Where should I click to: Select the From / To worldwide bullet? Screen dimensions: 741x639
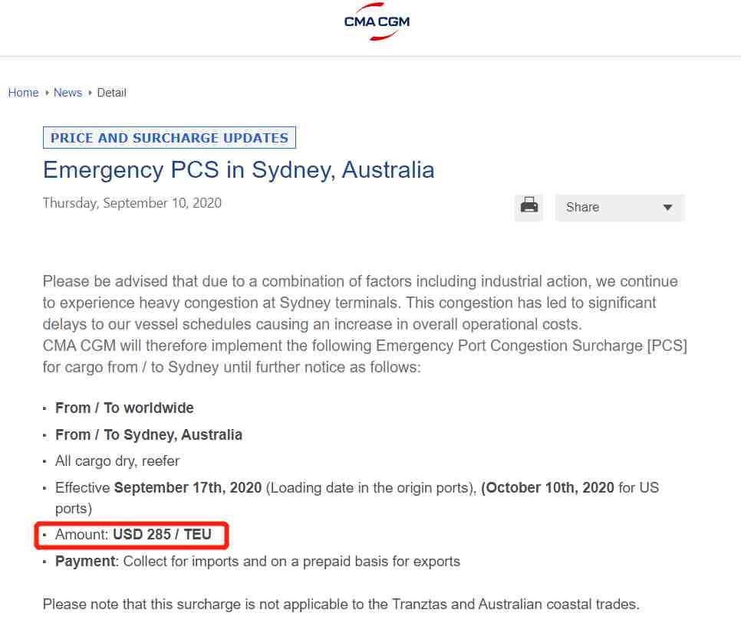tap(124, 408)
